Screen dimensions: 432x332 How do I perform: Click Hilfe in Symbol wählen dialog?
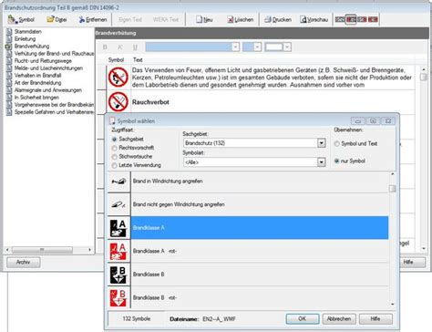click(375, 319)
